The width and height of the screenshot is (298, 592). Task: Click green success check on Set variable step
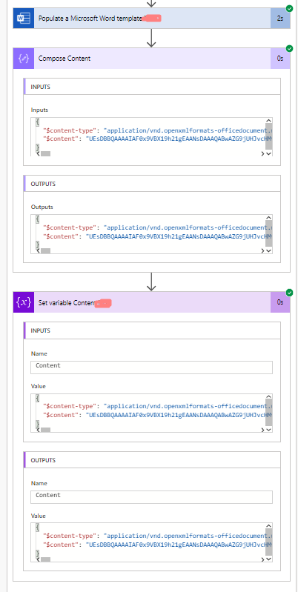[x=289, y=293]
